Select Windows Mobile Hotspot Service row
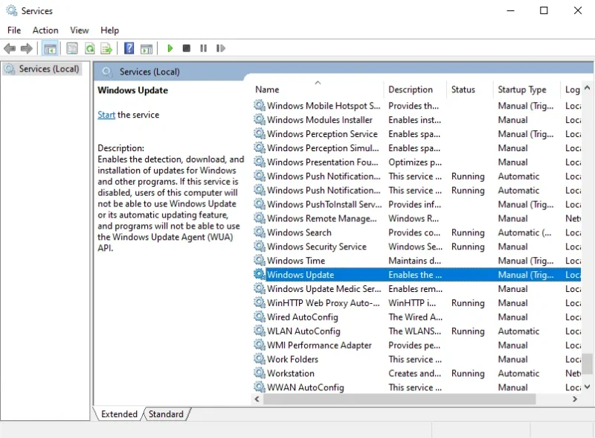This screenshot has width=595, height=438. click(x=416, y=106)
